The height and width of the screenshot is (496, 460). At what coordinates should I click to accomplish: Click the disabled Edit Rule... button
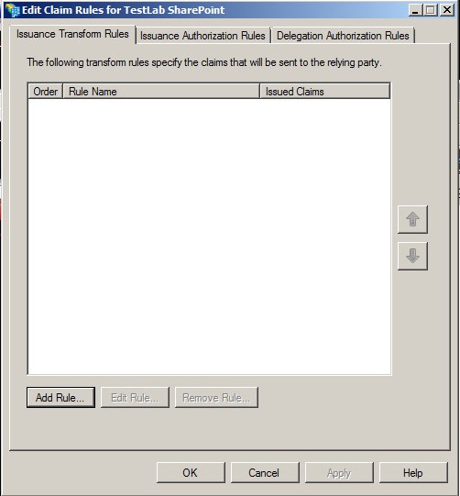click(135, 397)
